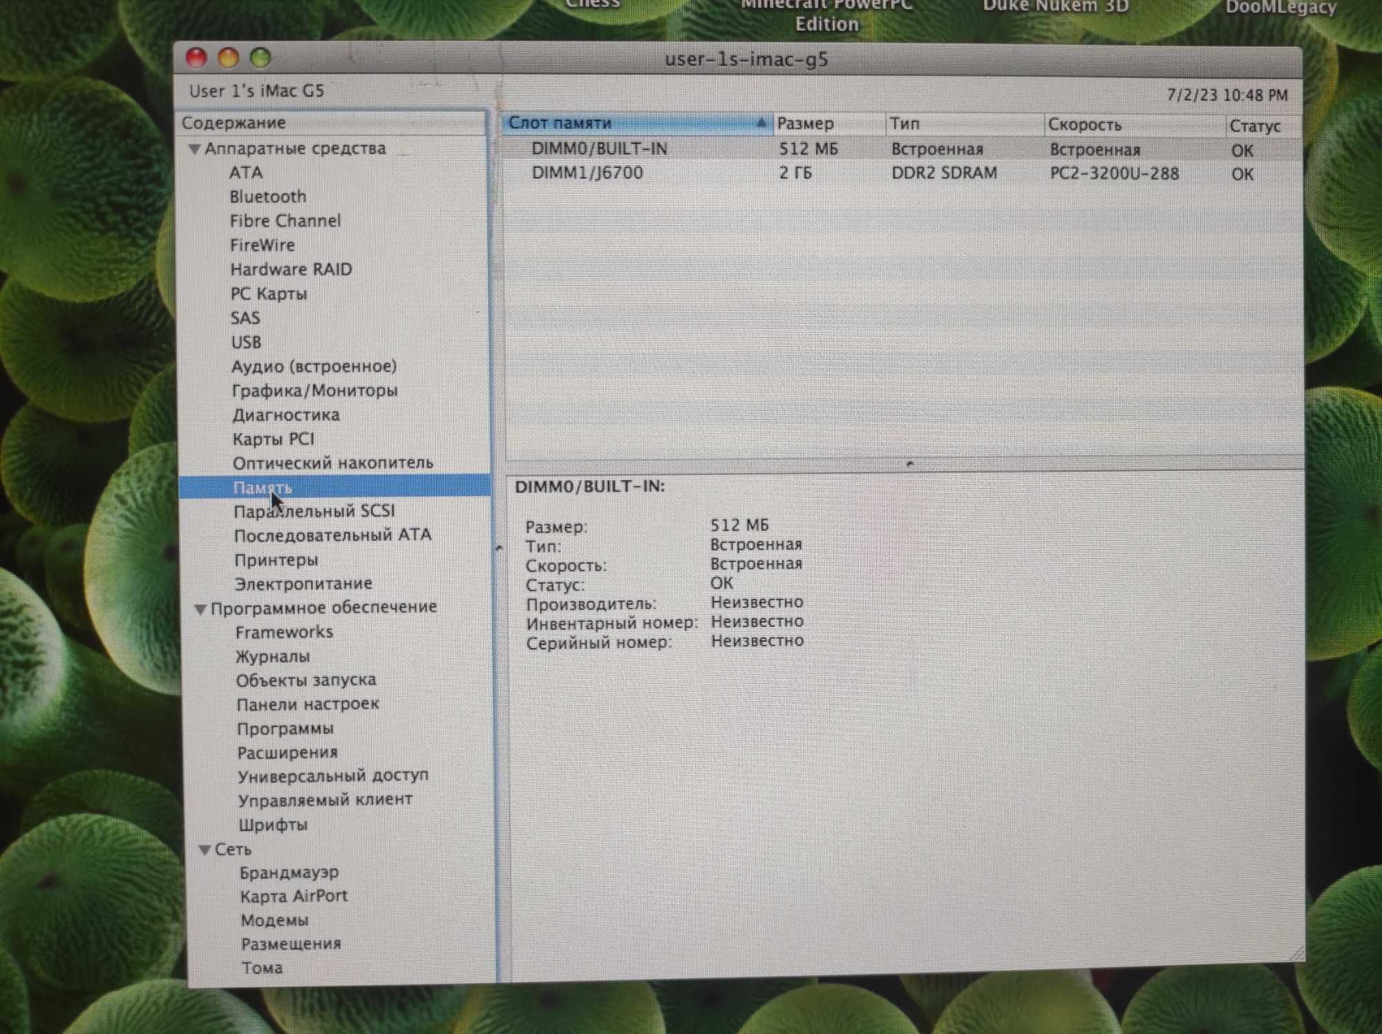Click the Производитель value Неизвестно
This screenshot has height=1034, width=1382.
[757, 602]
